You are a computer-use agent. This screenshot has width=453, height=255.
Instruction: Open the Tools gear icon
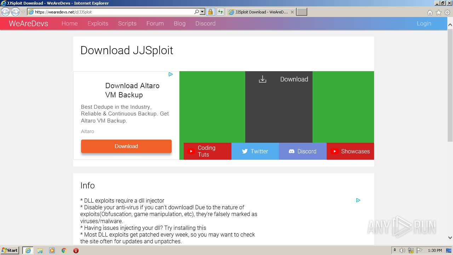[x=447, y=12]
